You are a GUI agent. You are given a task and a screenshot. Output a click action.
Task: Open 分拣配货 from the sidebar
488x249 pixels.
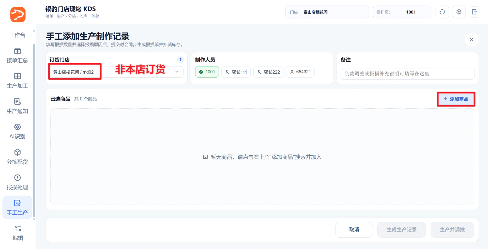click(17, 157)
